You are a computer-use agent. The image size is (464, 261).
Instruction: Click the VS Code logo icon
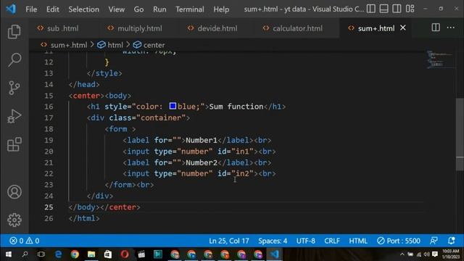pyautogui.click(x=11, y=9)
